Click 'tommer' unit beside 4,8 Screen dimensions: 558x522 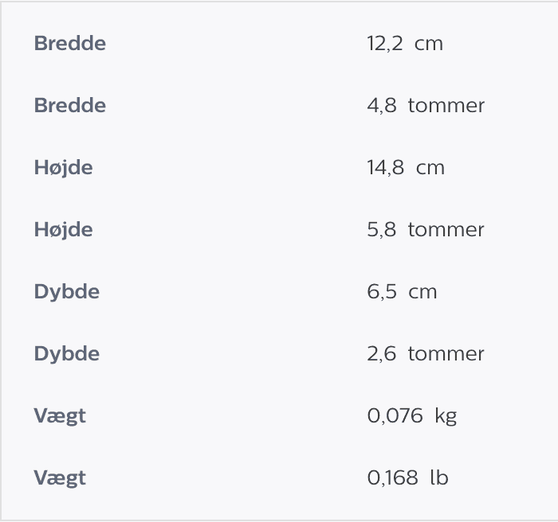coord(446,106)
